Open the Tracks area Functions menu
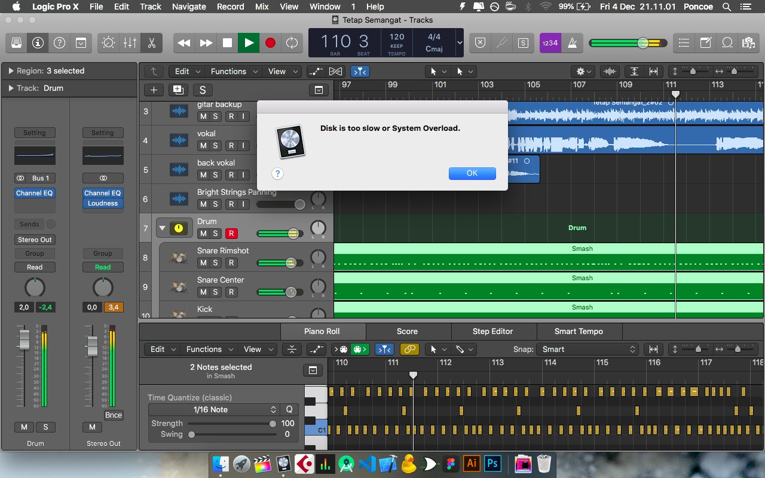765x478 pixels. coord(233,71)
